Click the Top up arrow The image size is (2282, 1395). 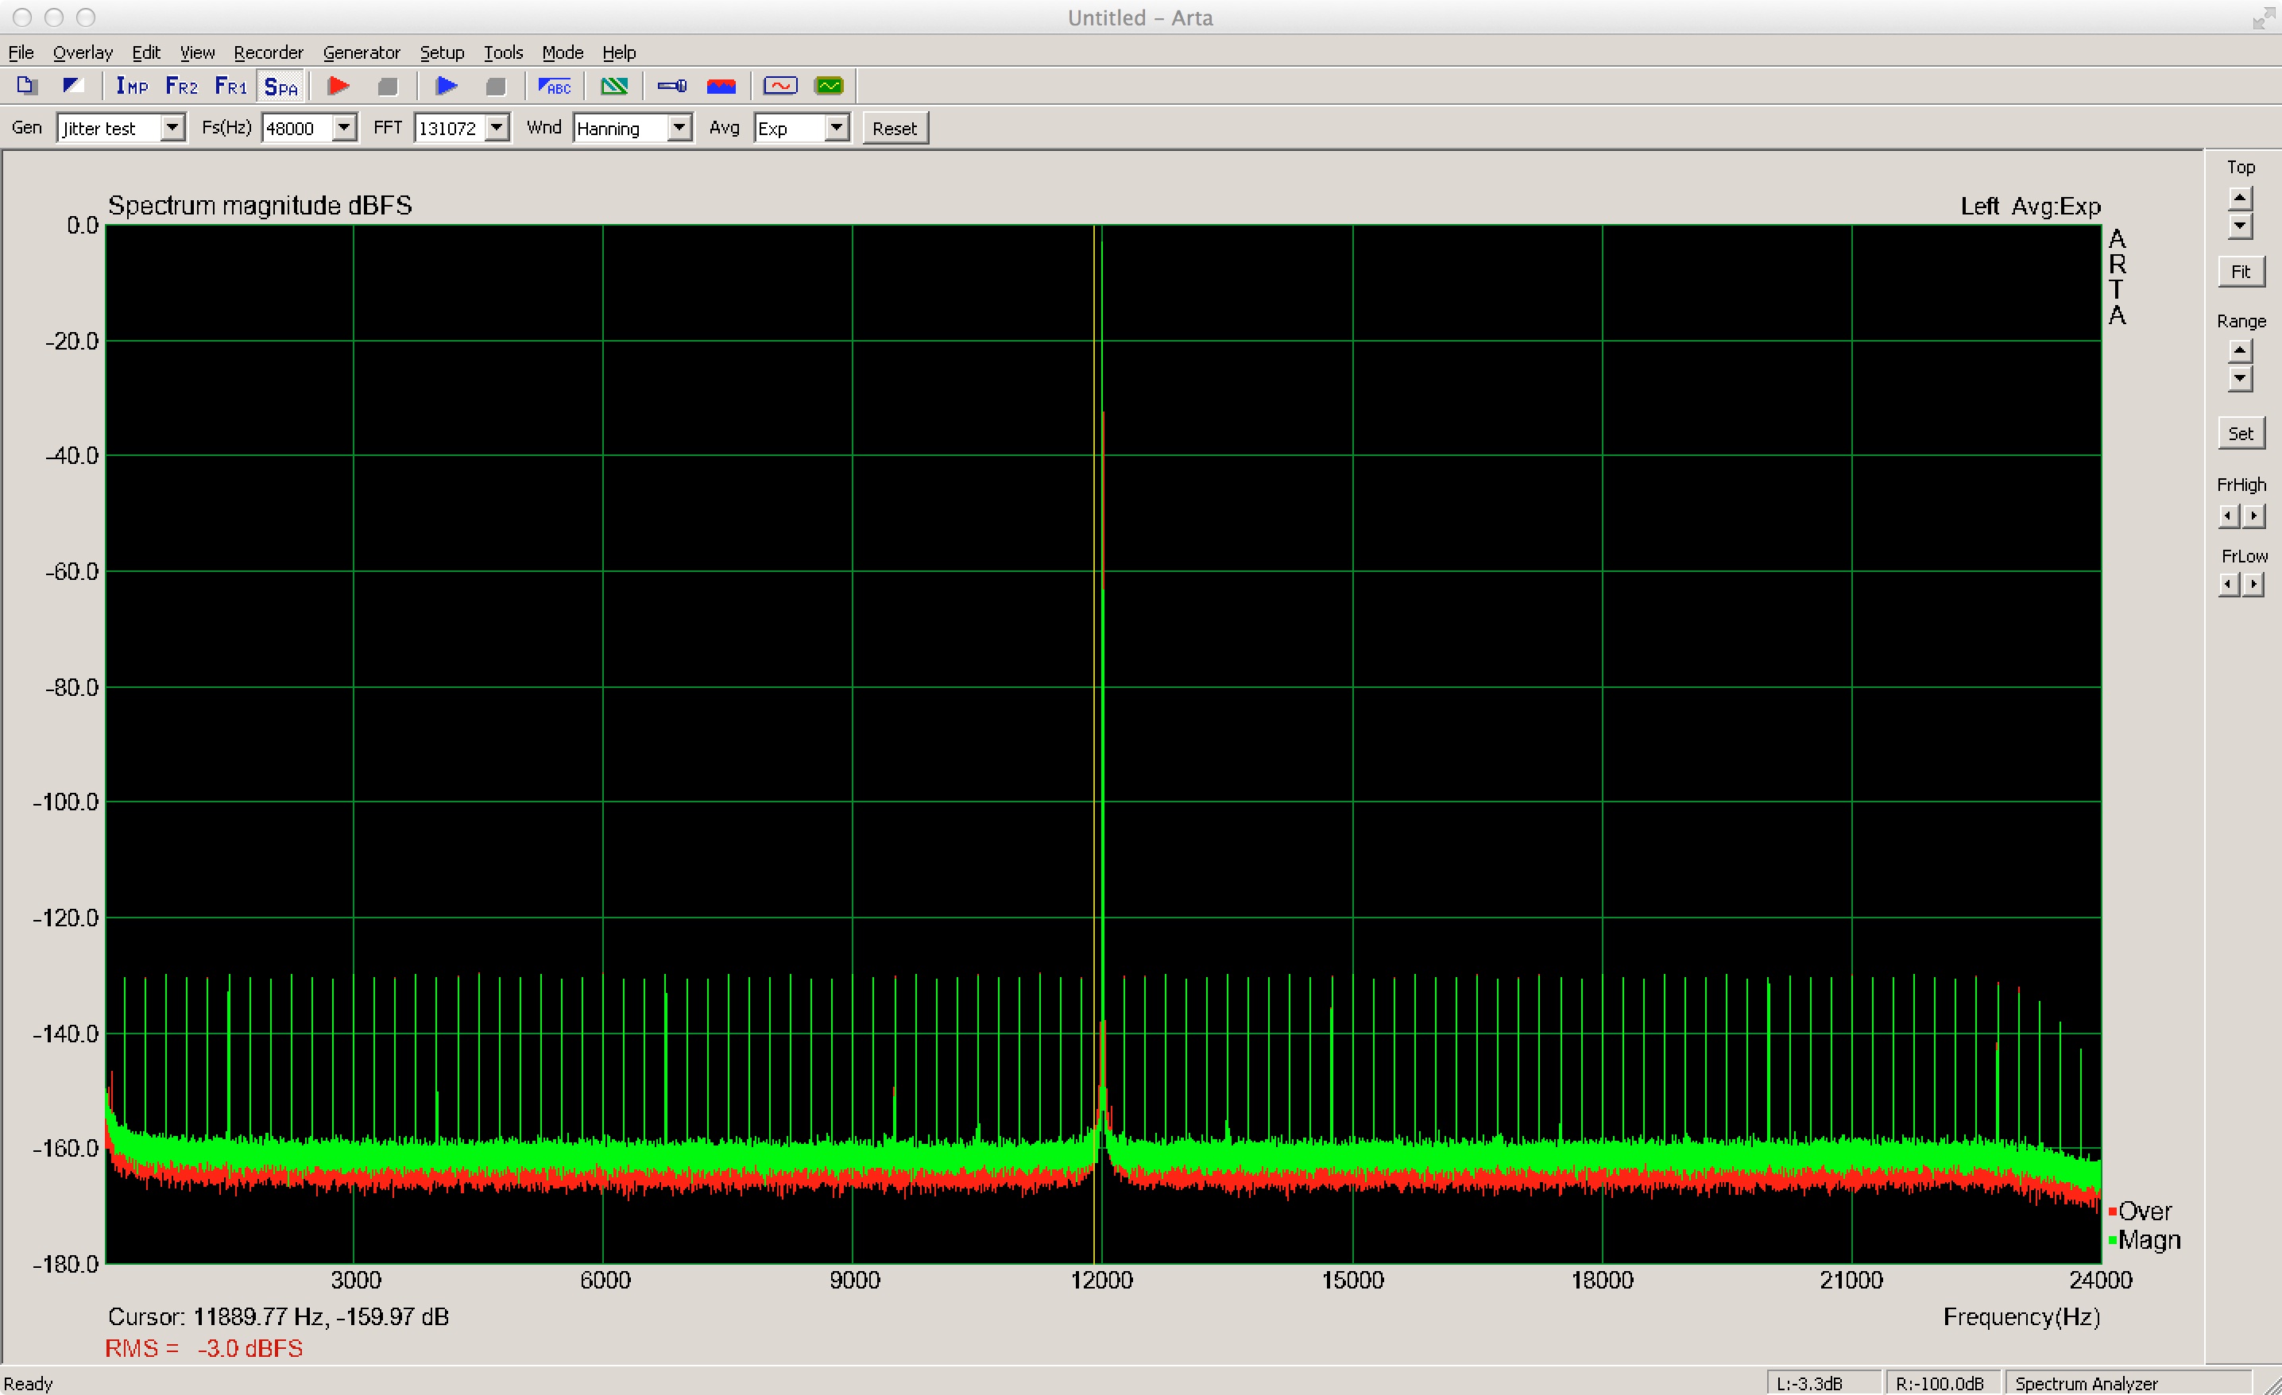(x=2239, y=198)
